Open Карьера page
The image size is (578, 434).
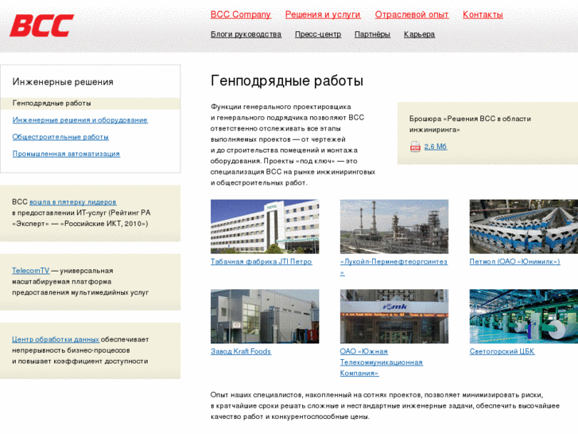[x=419, y=34]
